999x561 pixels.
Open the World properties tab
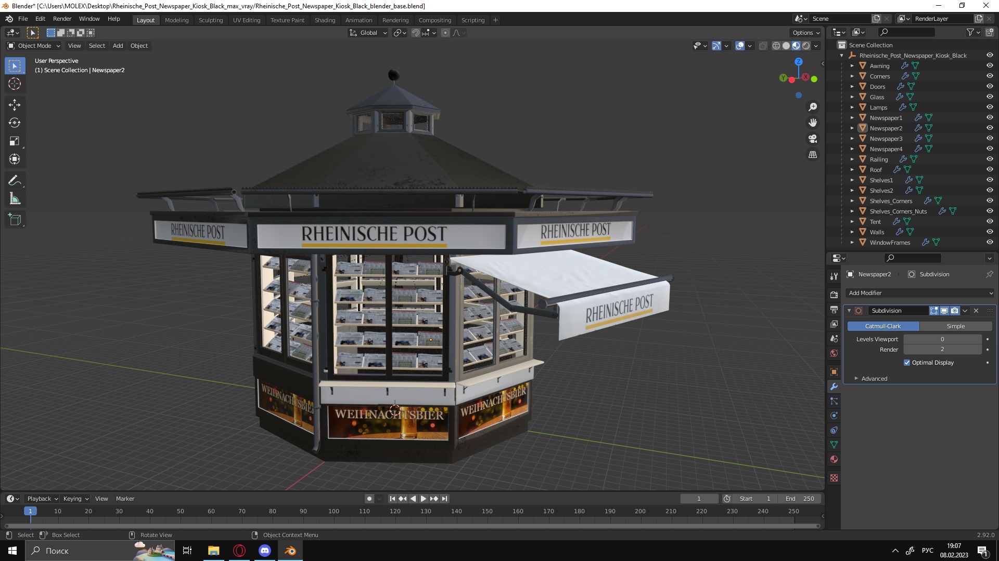(834, 353)
